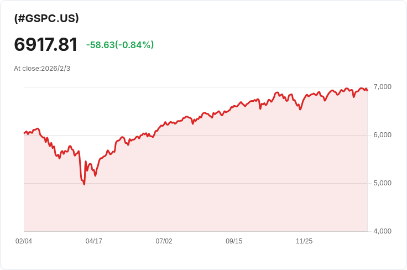
Task: Click the 07/02 x-axis date label
Action: [x=164, y=241]
